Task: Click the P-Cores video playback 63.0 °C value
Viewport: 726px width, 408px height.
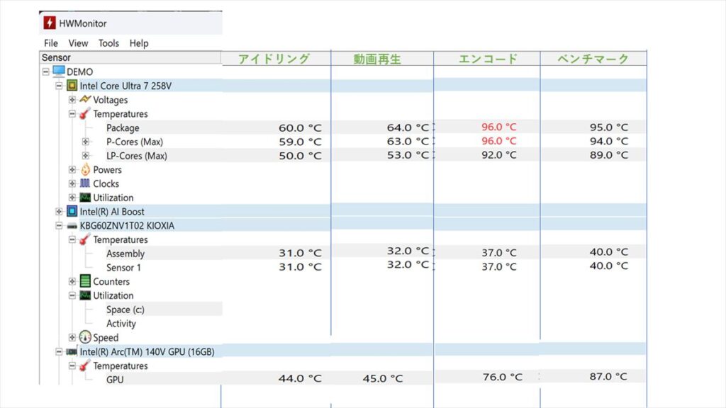Action: tap(408, 141)
